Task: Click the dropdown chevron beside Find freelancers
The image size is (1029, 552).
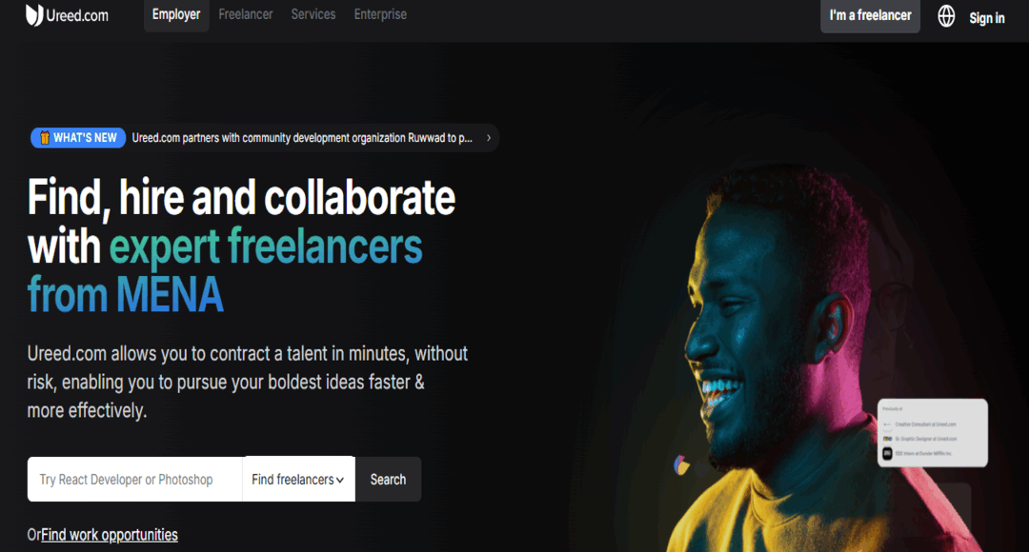Action: point(340,481)
